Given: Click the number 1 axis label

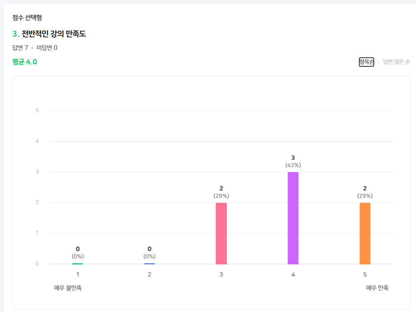Looking at the screenshot, I should (x=77, y=274).
